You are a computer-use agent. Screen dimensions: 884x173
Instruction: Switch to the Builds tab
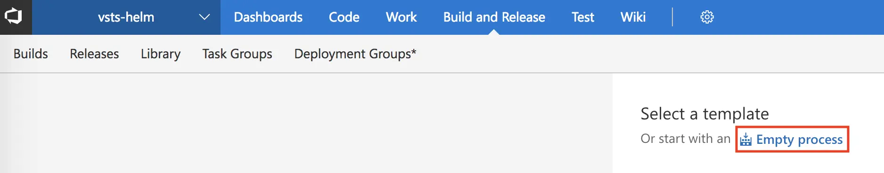click(x=31, y=54)
